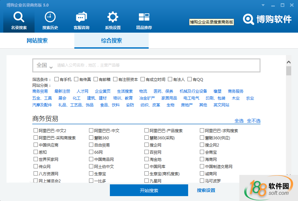The image size is (298, 201).
Task: Jump to 机械及行业设备 category
Action: 193,91
